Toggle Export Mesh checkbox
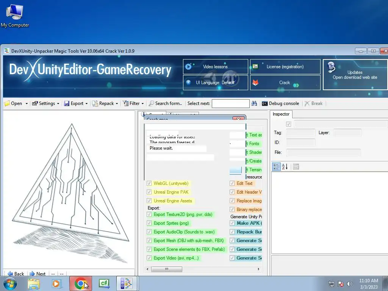Viewport: 388px width, 291px height. (149, 241)
